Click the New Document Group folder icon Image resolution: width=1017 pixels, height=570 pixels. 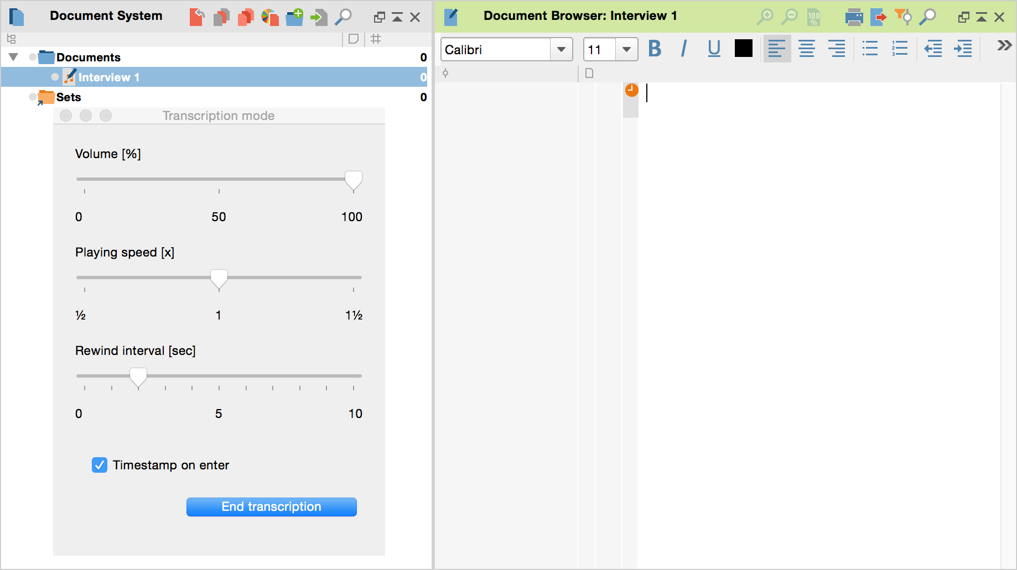click(x=294, y=17)
